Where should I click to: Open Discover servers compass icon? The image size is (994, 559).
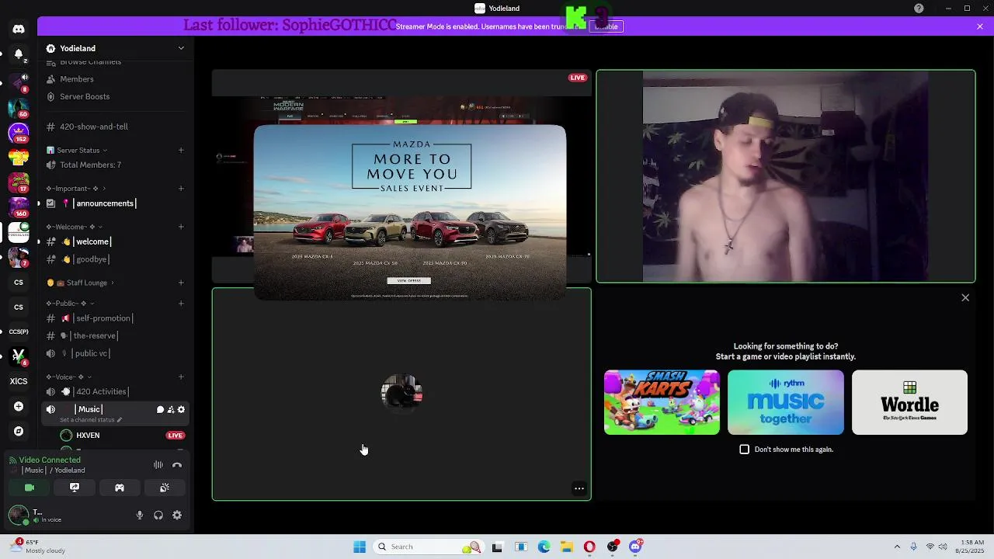click(x=19, y=431)
